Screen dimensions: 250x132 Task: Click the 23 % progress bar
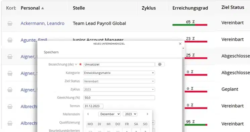(196, 42)
